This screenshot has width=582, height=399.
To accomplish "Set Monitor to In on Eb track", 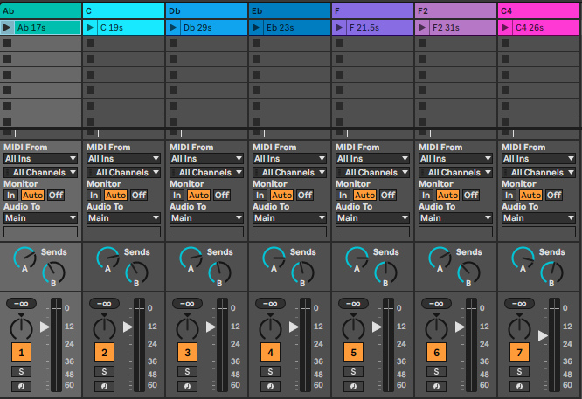I will pyautogui.click(x=260, y=195).
